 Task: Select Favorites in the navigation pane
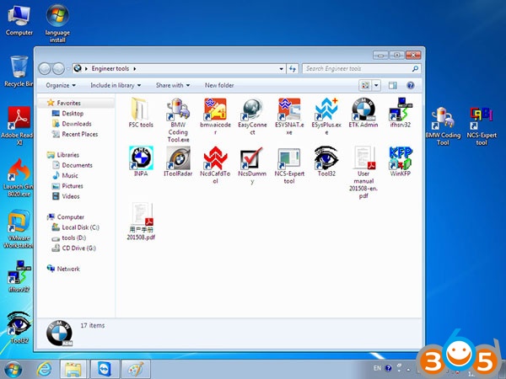(x=68, y=103)
